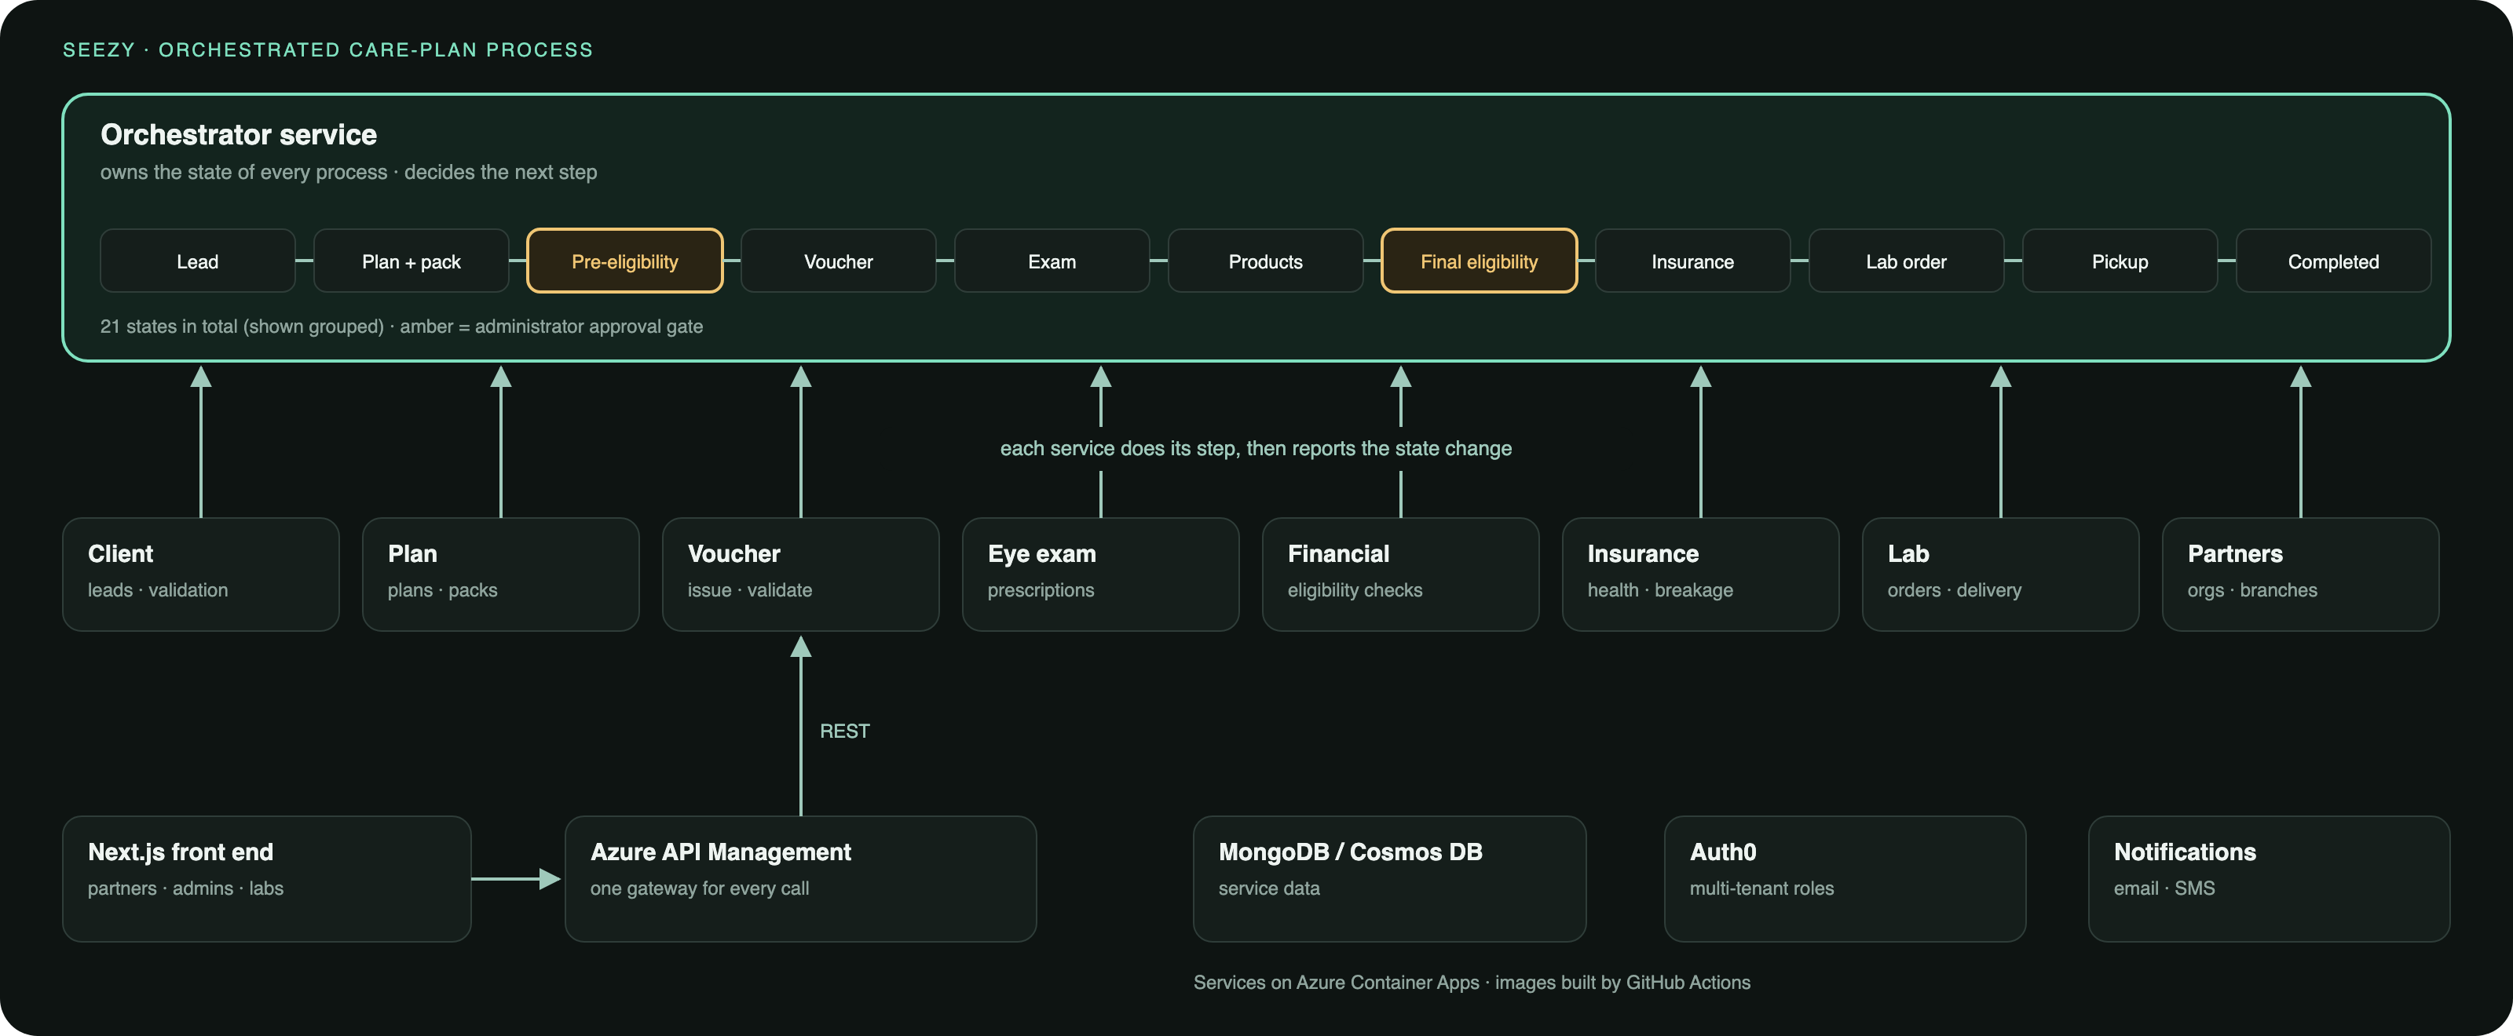Click 'orgs · branches' text
This screenshot has height=1036, width=2513.
click(x=2252, y=591)
